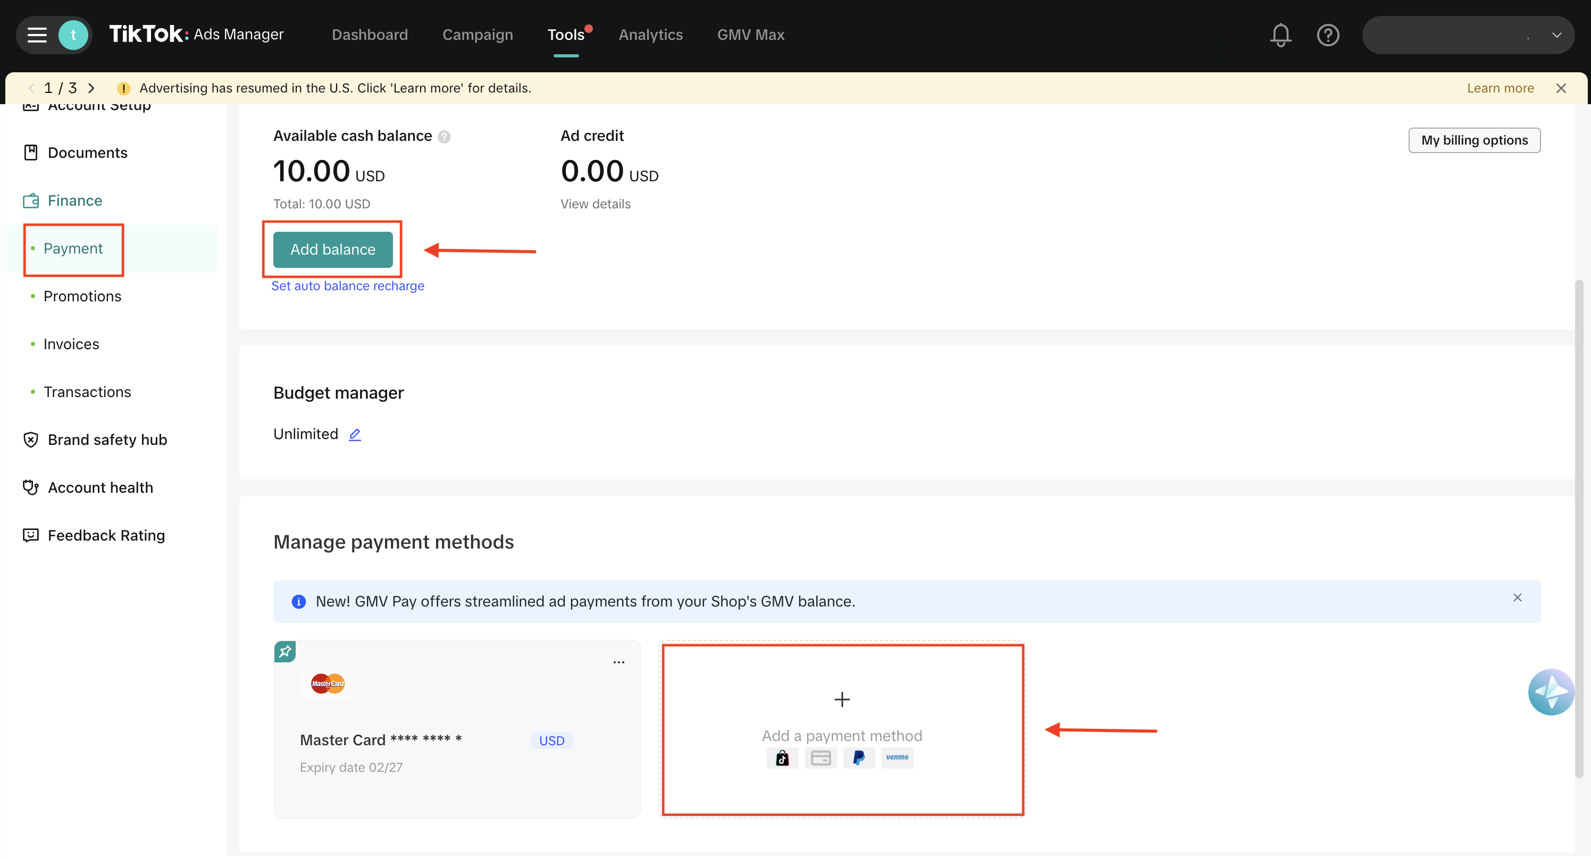The image size is (1591, 859).
Task: Open the Analytics tab
Action: tap(650, 35)
